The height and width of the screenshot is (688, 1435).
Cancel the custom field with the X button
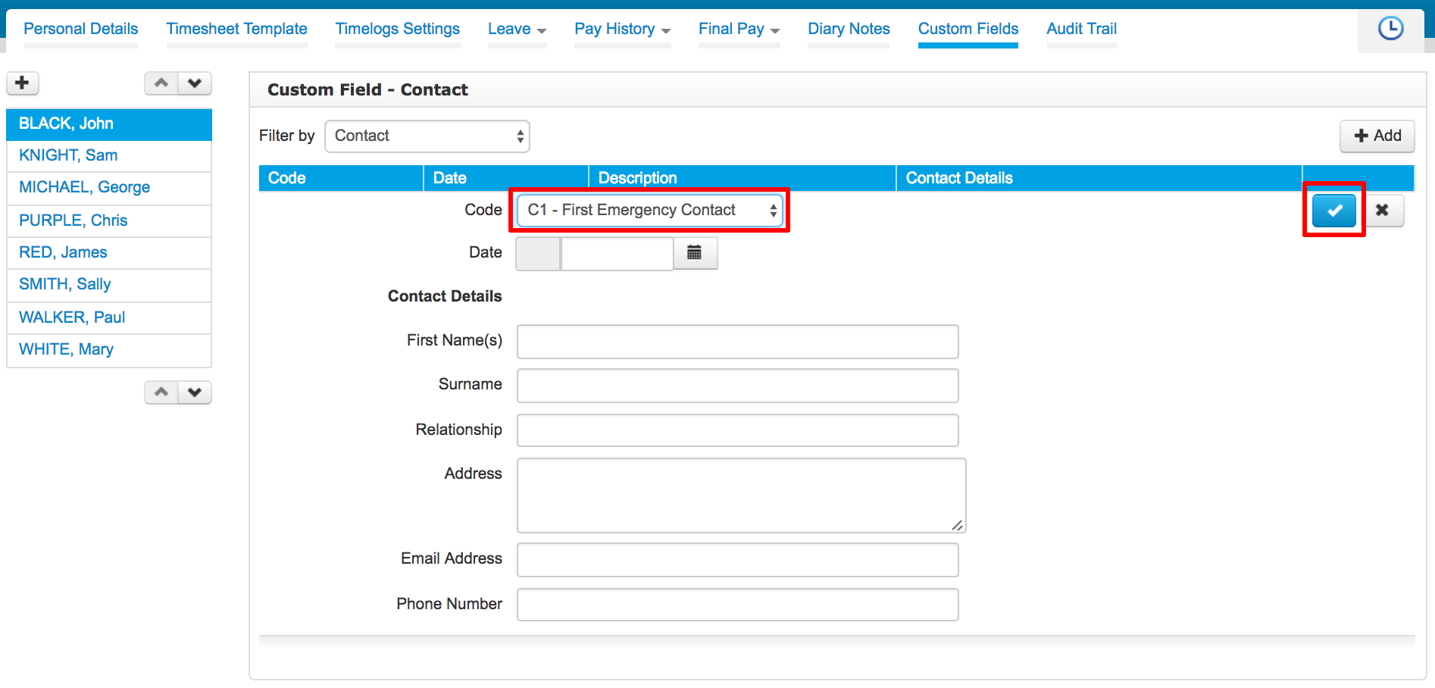click(1383, 211)
